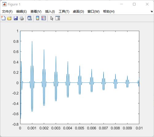Open the Property Inspector icon
The image size is (154, 137).
(58, 18)
